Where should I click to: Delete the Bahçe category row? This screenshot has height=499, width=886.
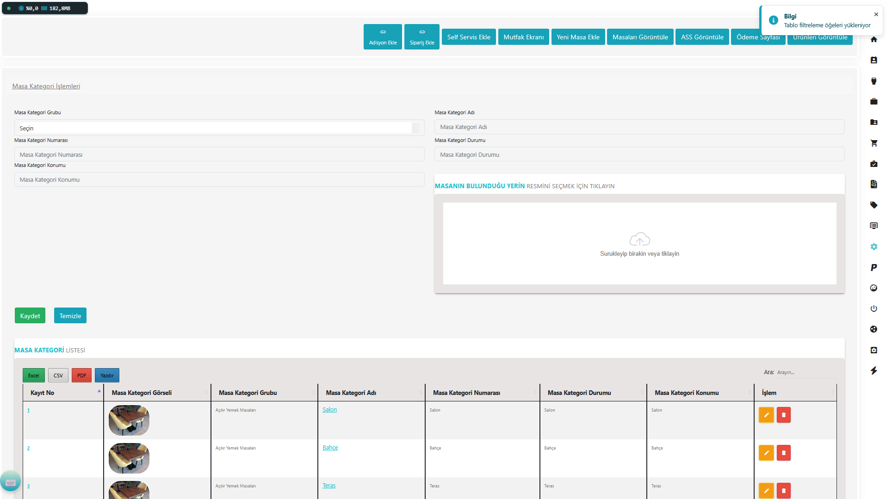(783, 453)
